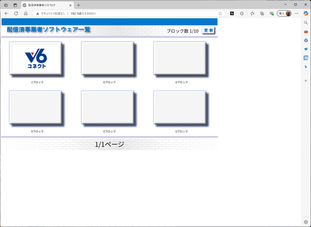Open the Tools sidebar icon
311x227 pixels.
click(306, 31)
